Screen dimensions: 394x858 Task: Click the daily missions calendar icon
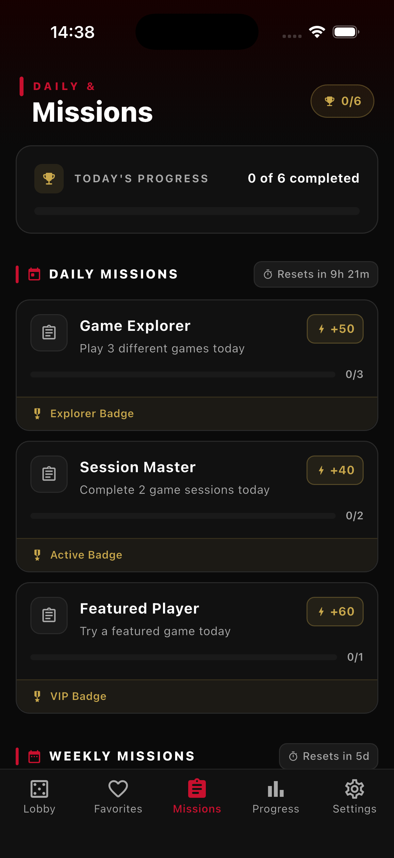click(34, 274)
